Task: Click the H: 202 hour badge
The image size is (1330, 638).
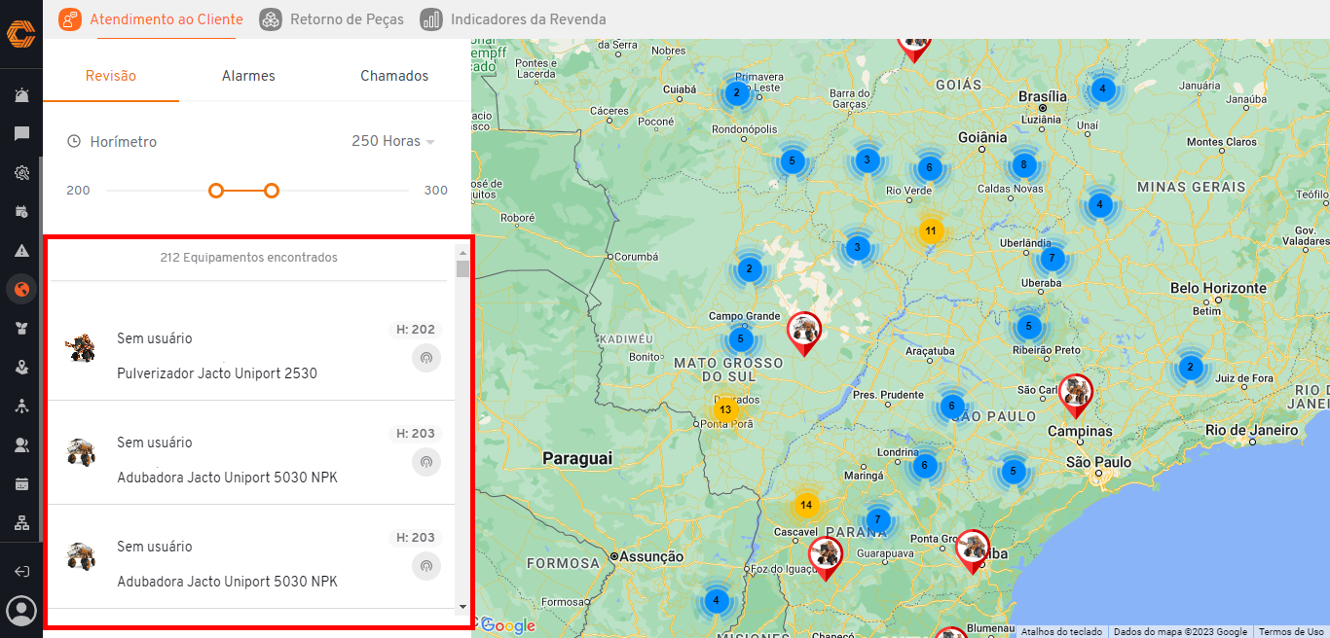Action: [x=416, y=330]
